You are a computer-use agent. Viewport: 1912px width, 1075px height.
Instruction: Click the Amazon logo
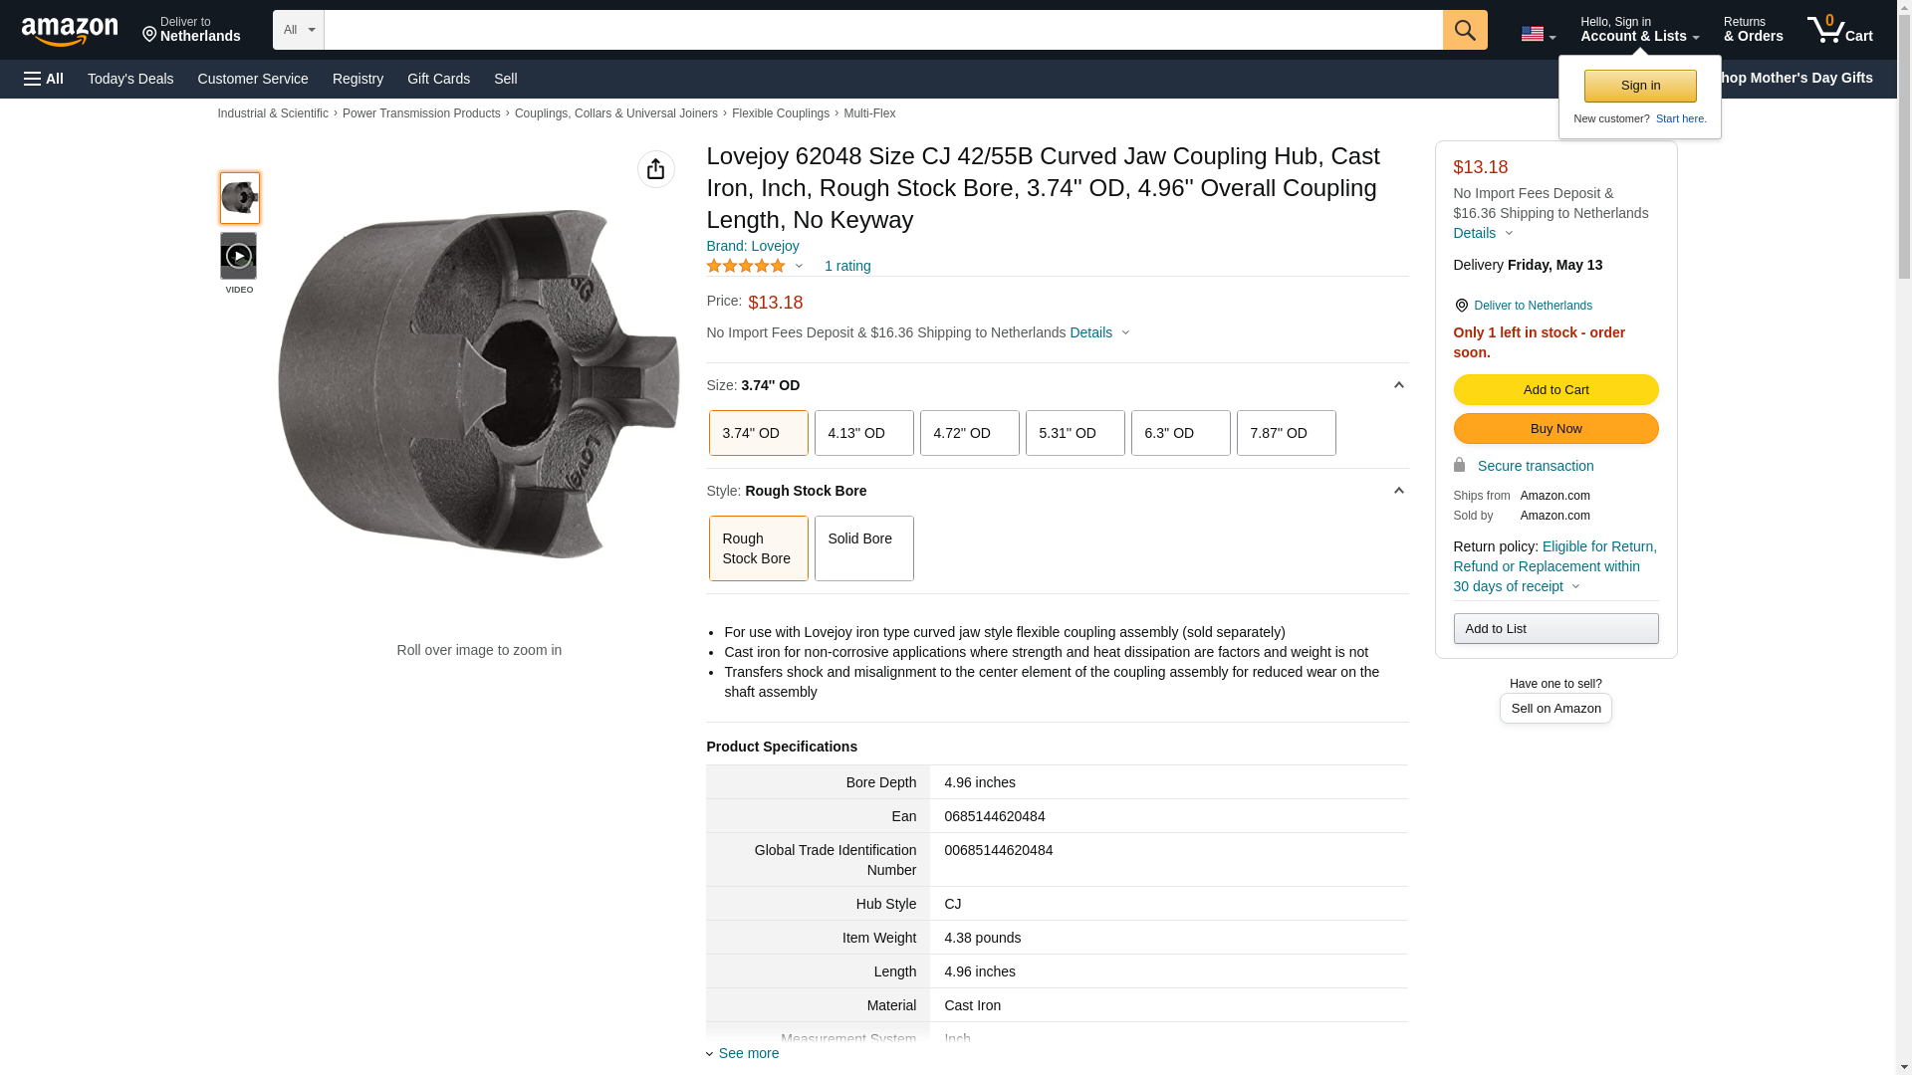click(x=70, y=32)
